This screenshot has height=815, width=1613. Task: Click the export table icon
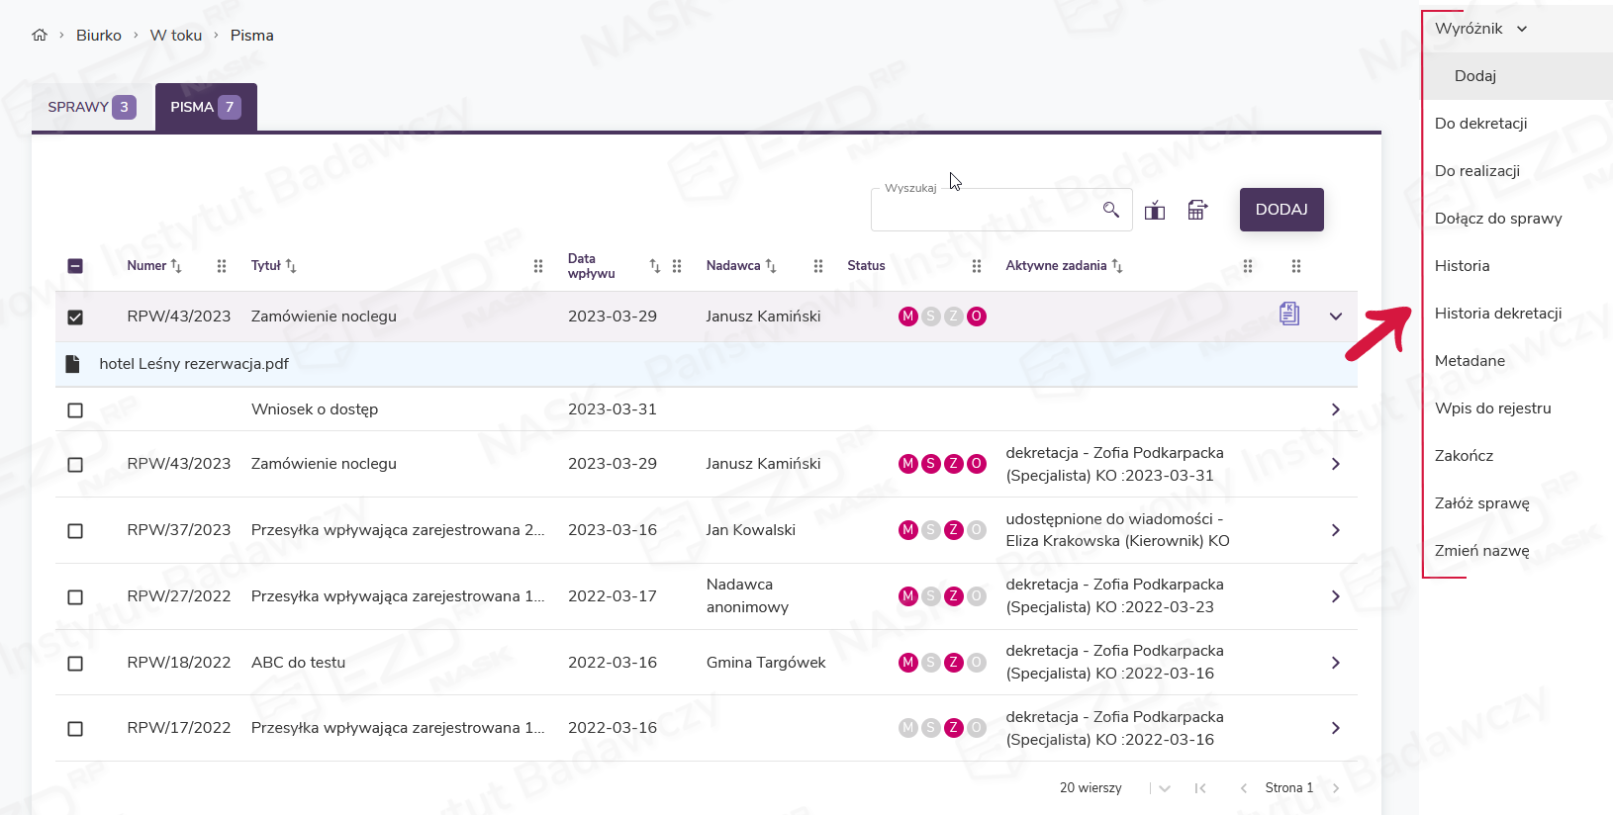[1197, 210]
